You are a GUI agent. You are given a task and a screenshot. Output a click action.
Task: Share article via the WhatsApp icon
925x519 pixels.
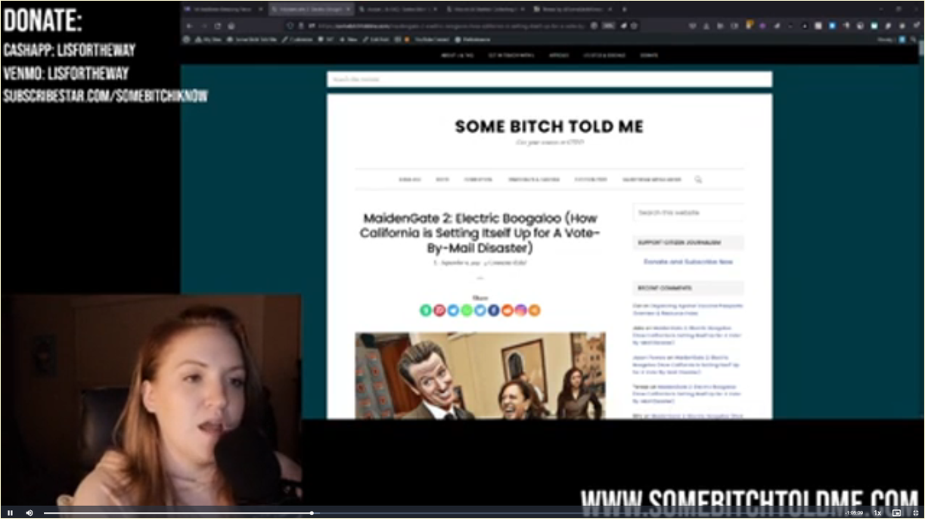click(x=467, y=310)
